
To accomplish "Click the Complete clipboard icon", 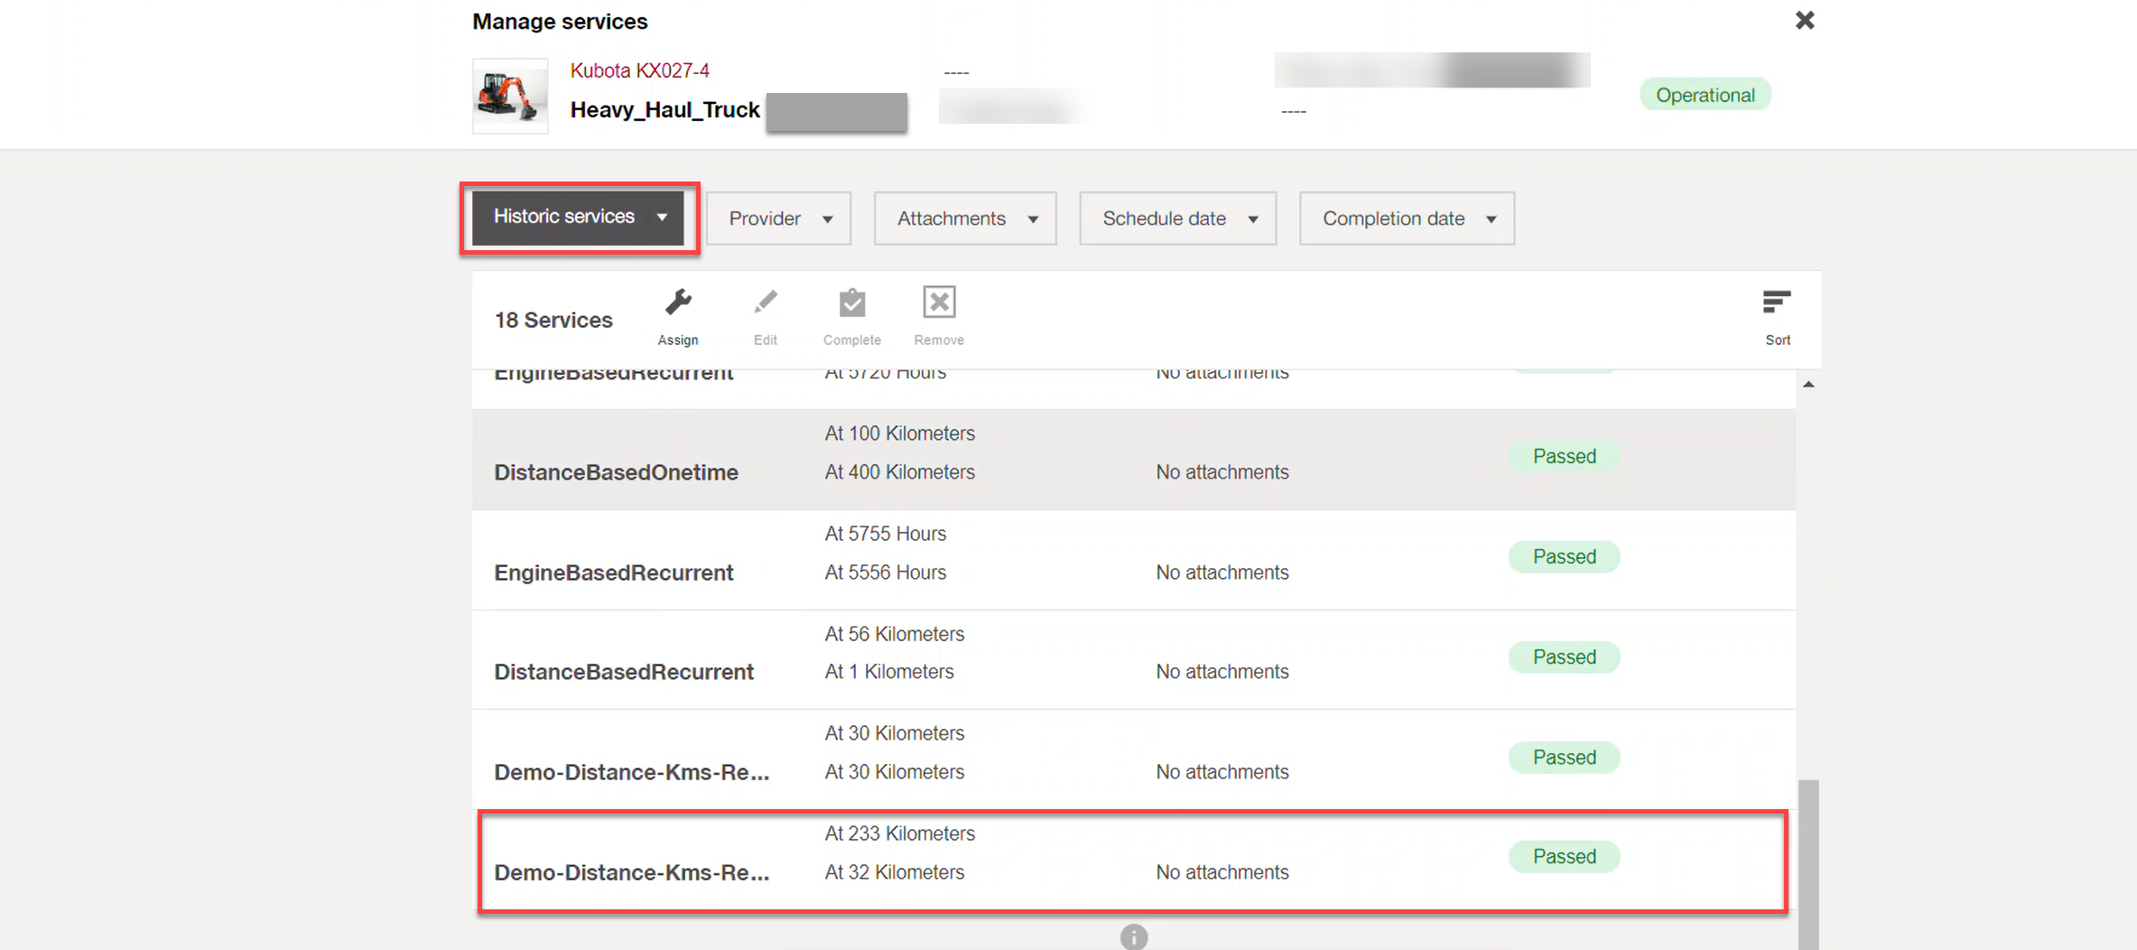I will pos(851,303).
